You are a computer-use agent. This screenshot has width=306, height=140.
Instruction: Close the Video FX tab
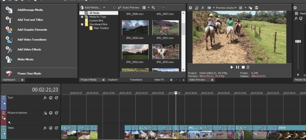tap(171, 80)
